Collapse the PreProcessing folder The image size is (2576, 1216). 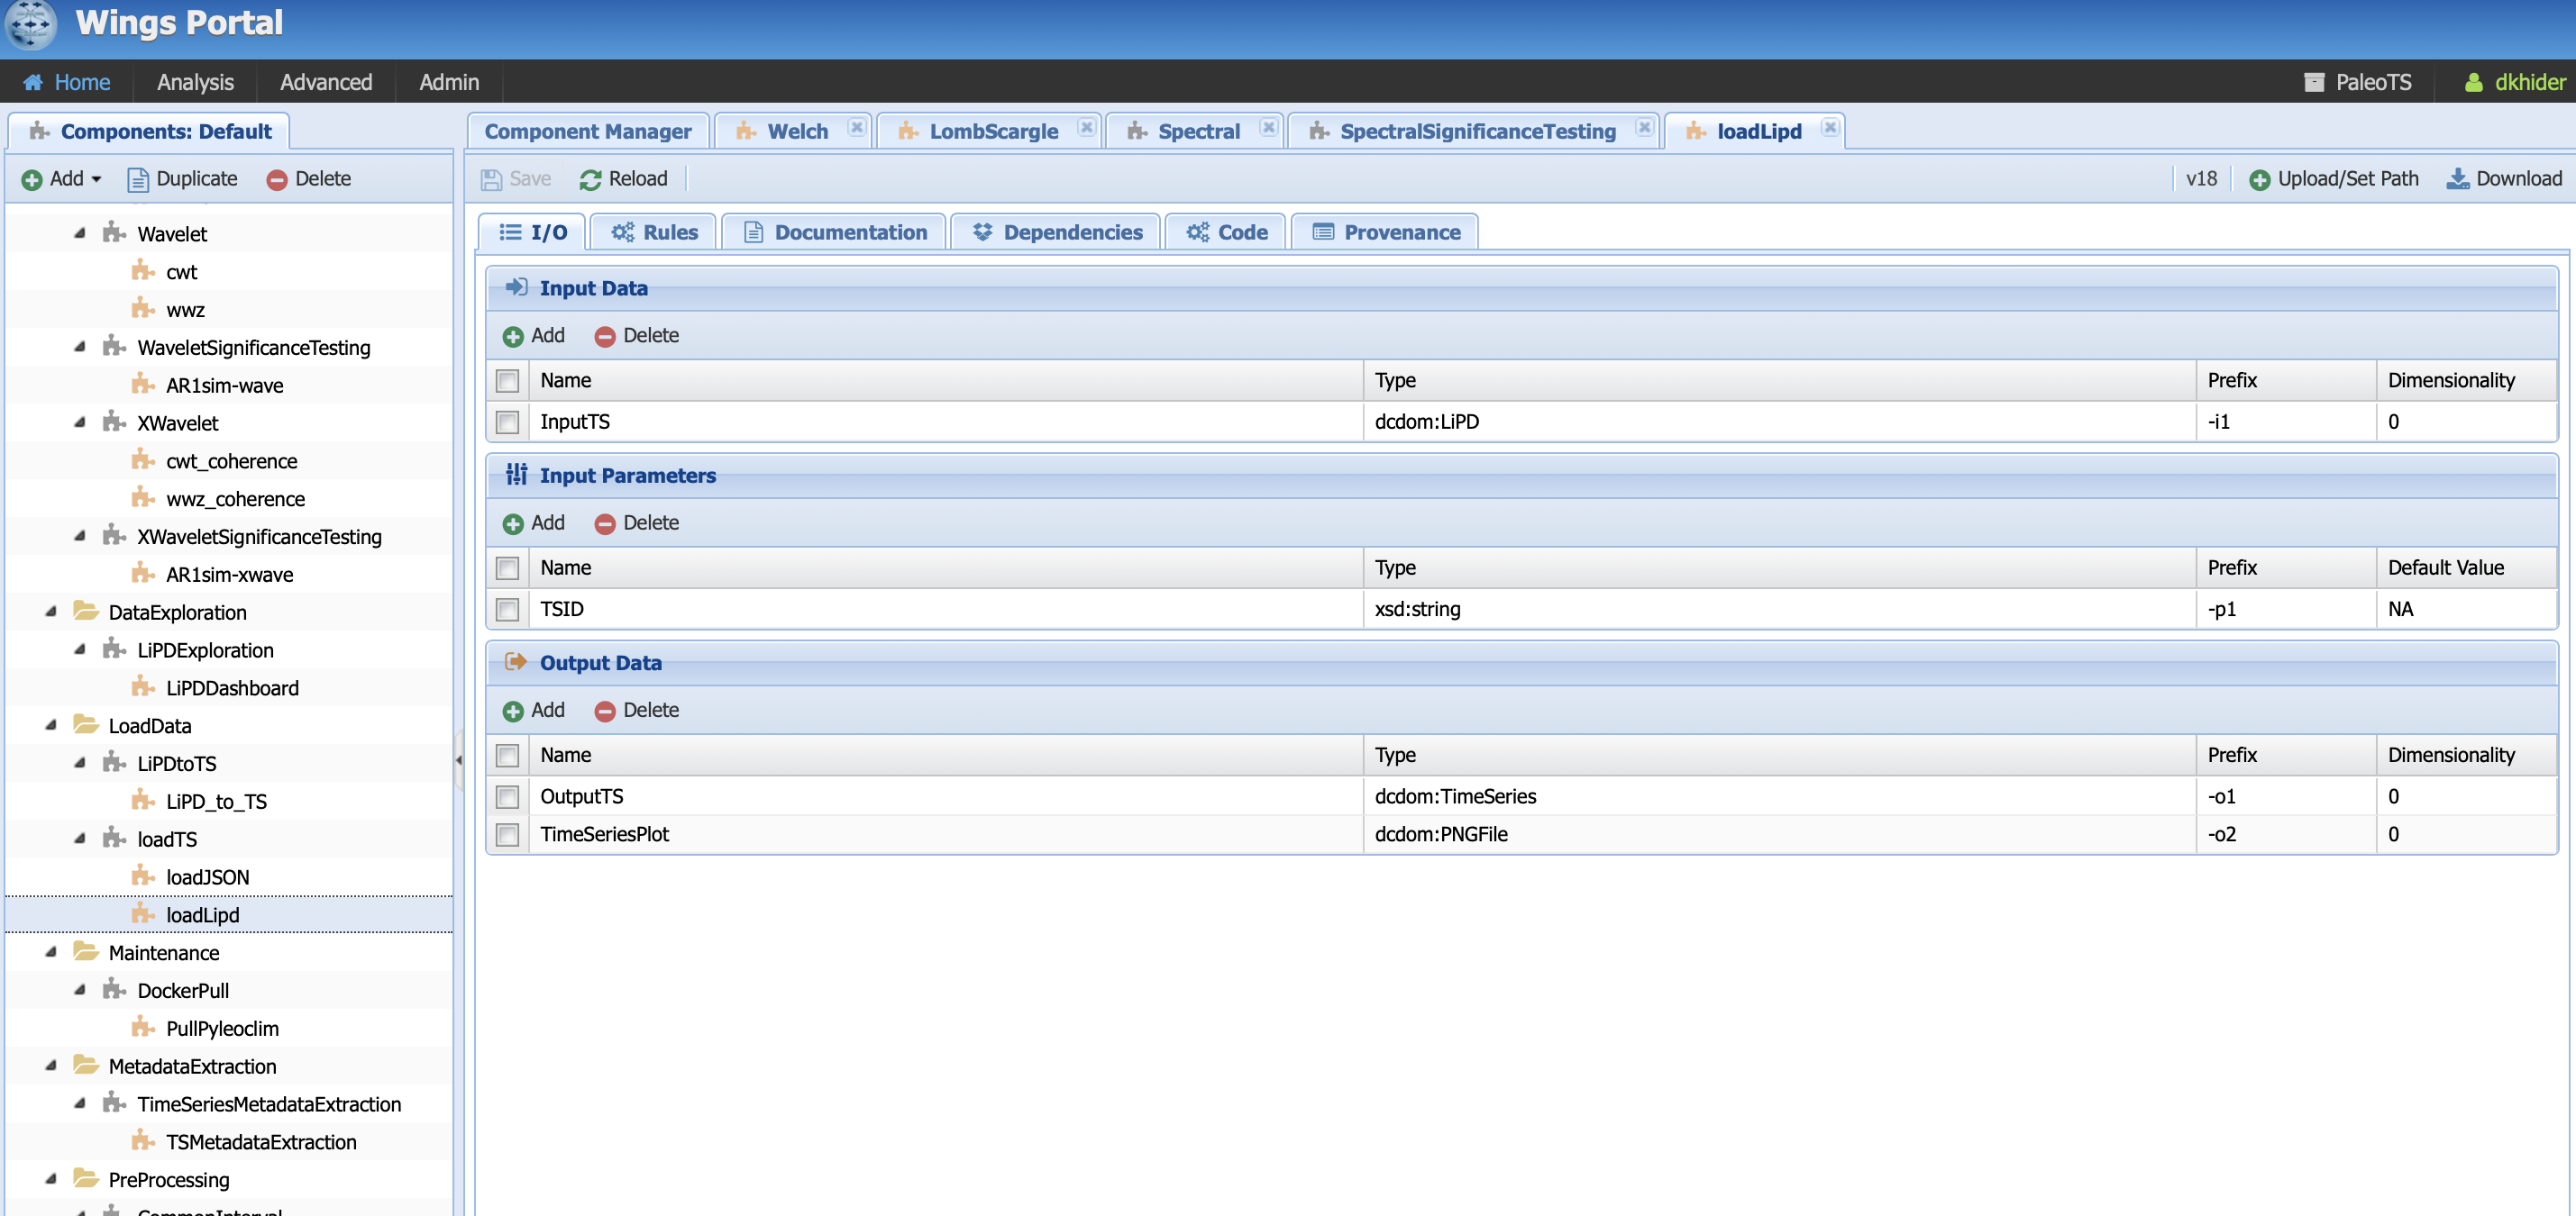click(51, 1178)
